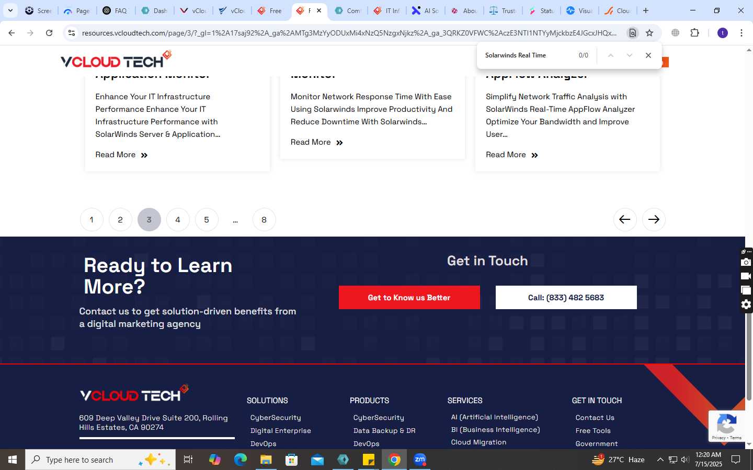753x470 pixels.
Task: Open the sidebar settings gear
Action: click(746, 304)
